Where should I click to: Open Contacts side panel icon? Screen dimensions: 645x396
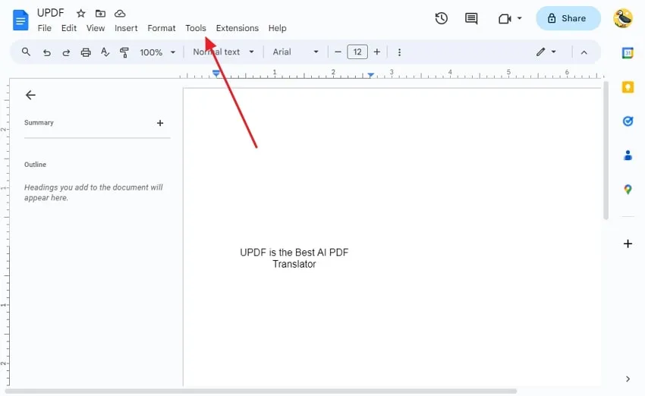coord(628,155)
